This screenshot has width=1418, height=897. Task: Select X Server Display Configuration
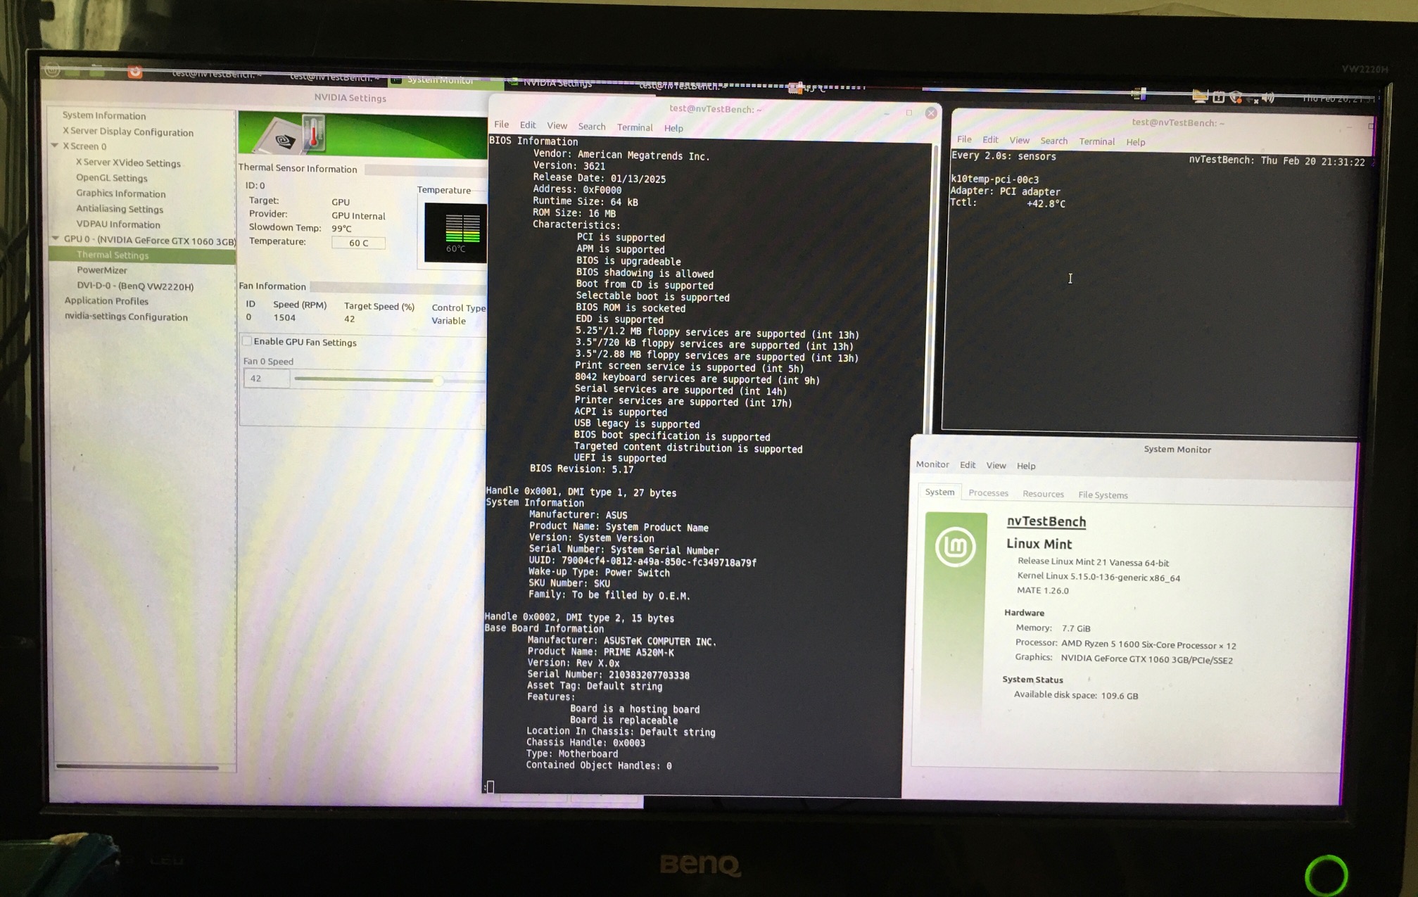coord(127,132)
